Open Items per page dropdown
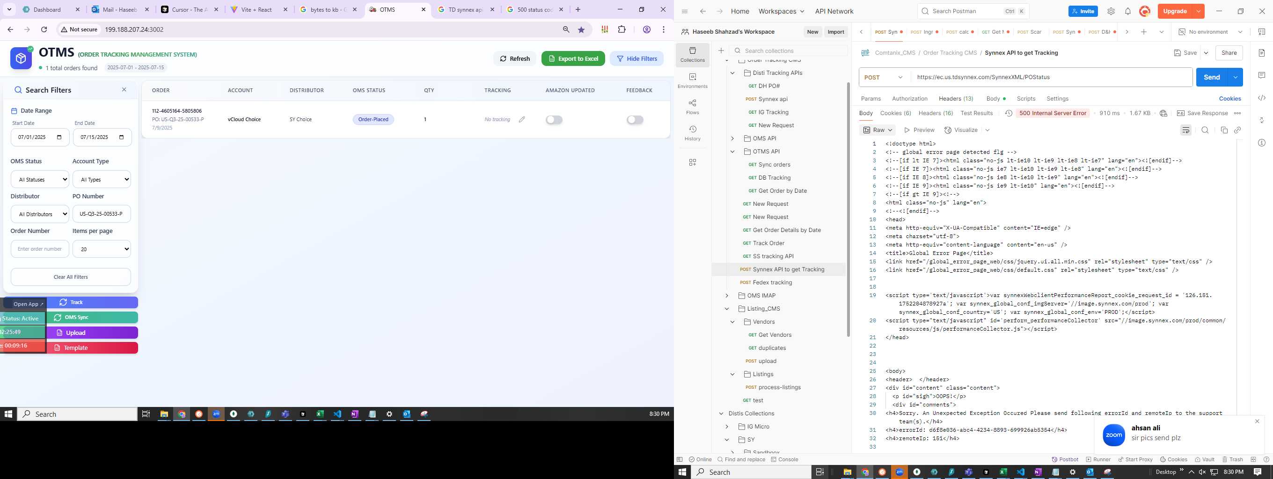This screenshot has height=479, width=1273. 102,249
